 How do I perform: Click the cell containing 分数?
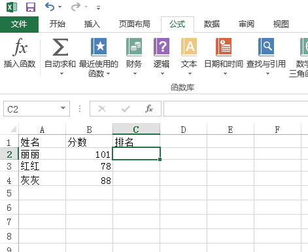click(x=89, y=142)
